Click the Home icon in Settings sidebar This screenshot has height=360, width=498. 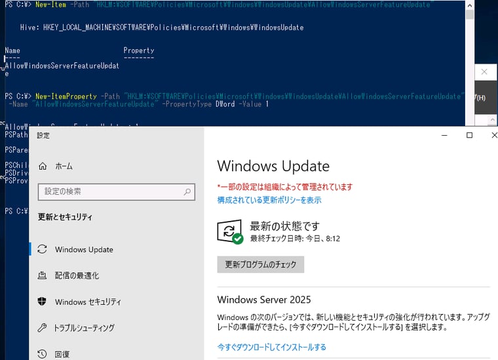point(43,166)
